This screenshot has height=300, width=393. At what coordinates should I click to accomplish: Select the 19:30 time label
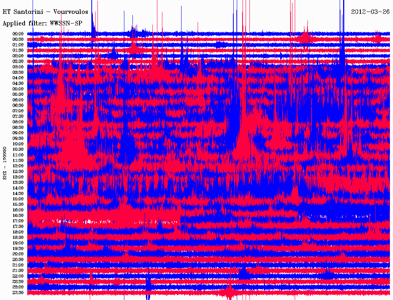(x=18, y=248)
